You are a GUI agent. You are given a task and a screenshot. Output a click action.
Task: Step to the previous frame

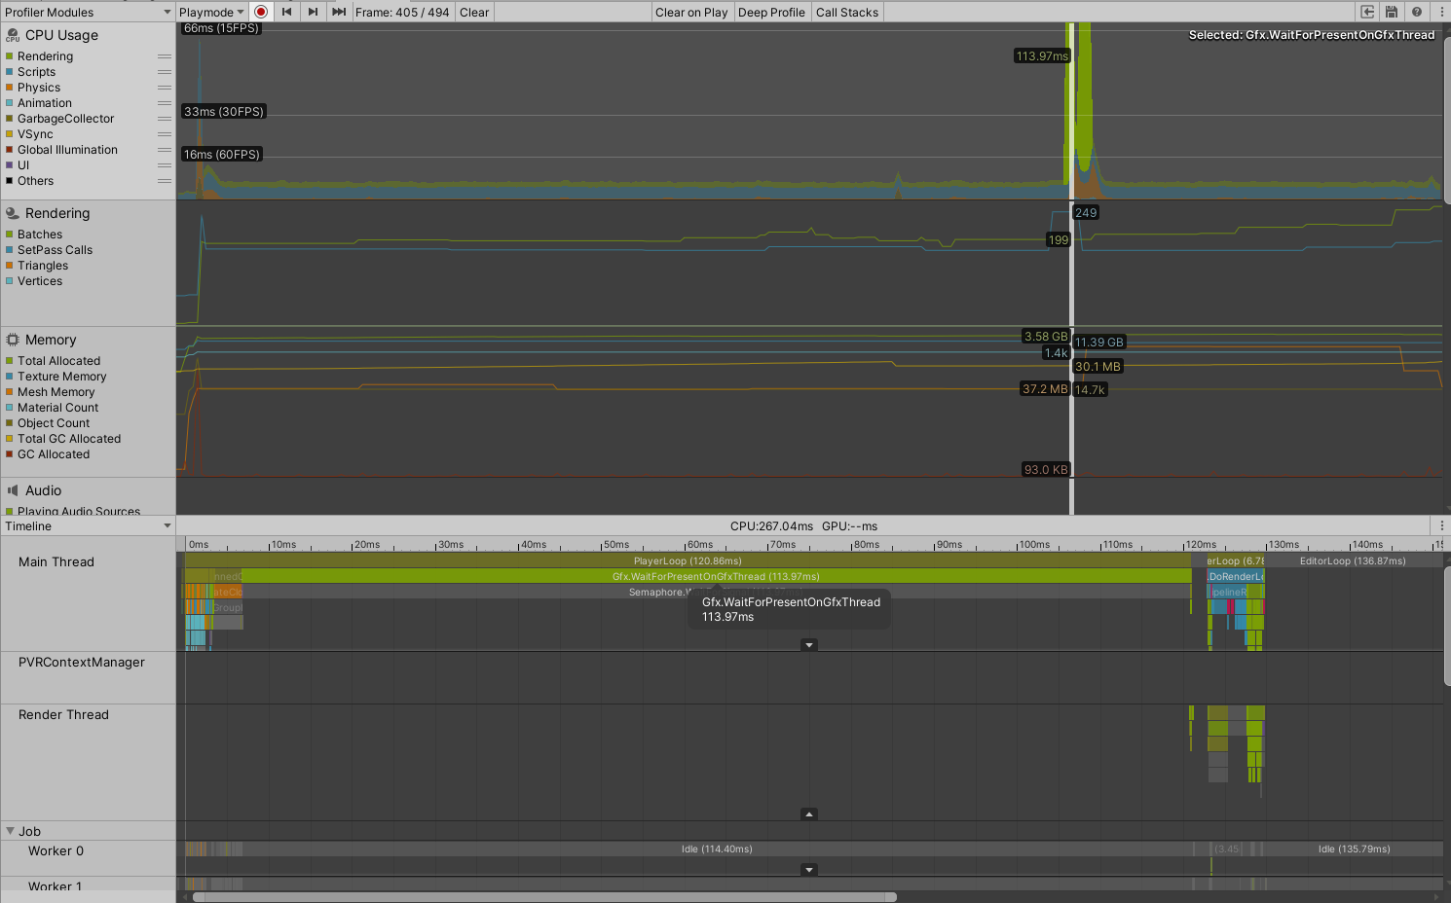coord(286,12)
